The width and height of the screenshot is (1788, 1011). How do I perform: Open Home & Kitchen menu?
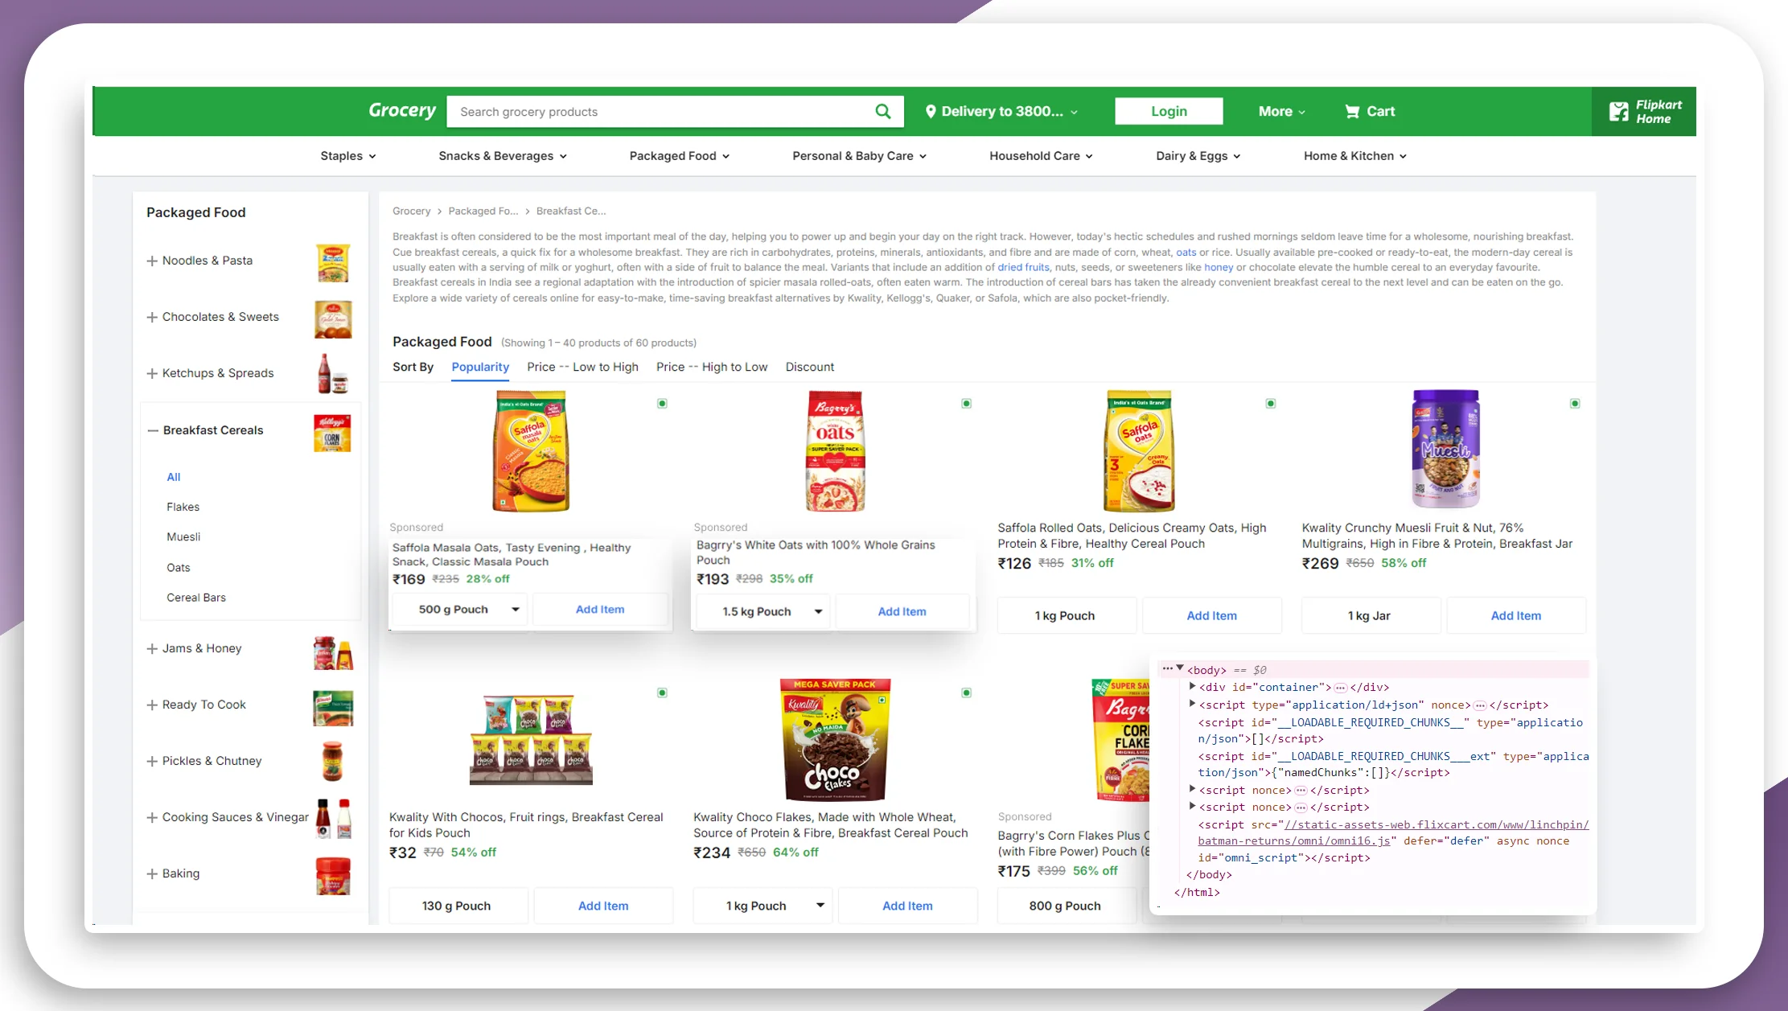[x=1355, y=156]
